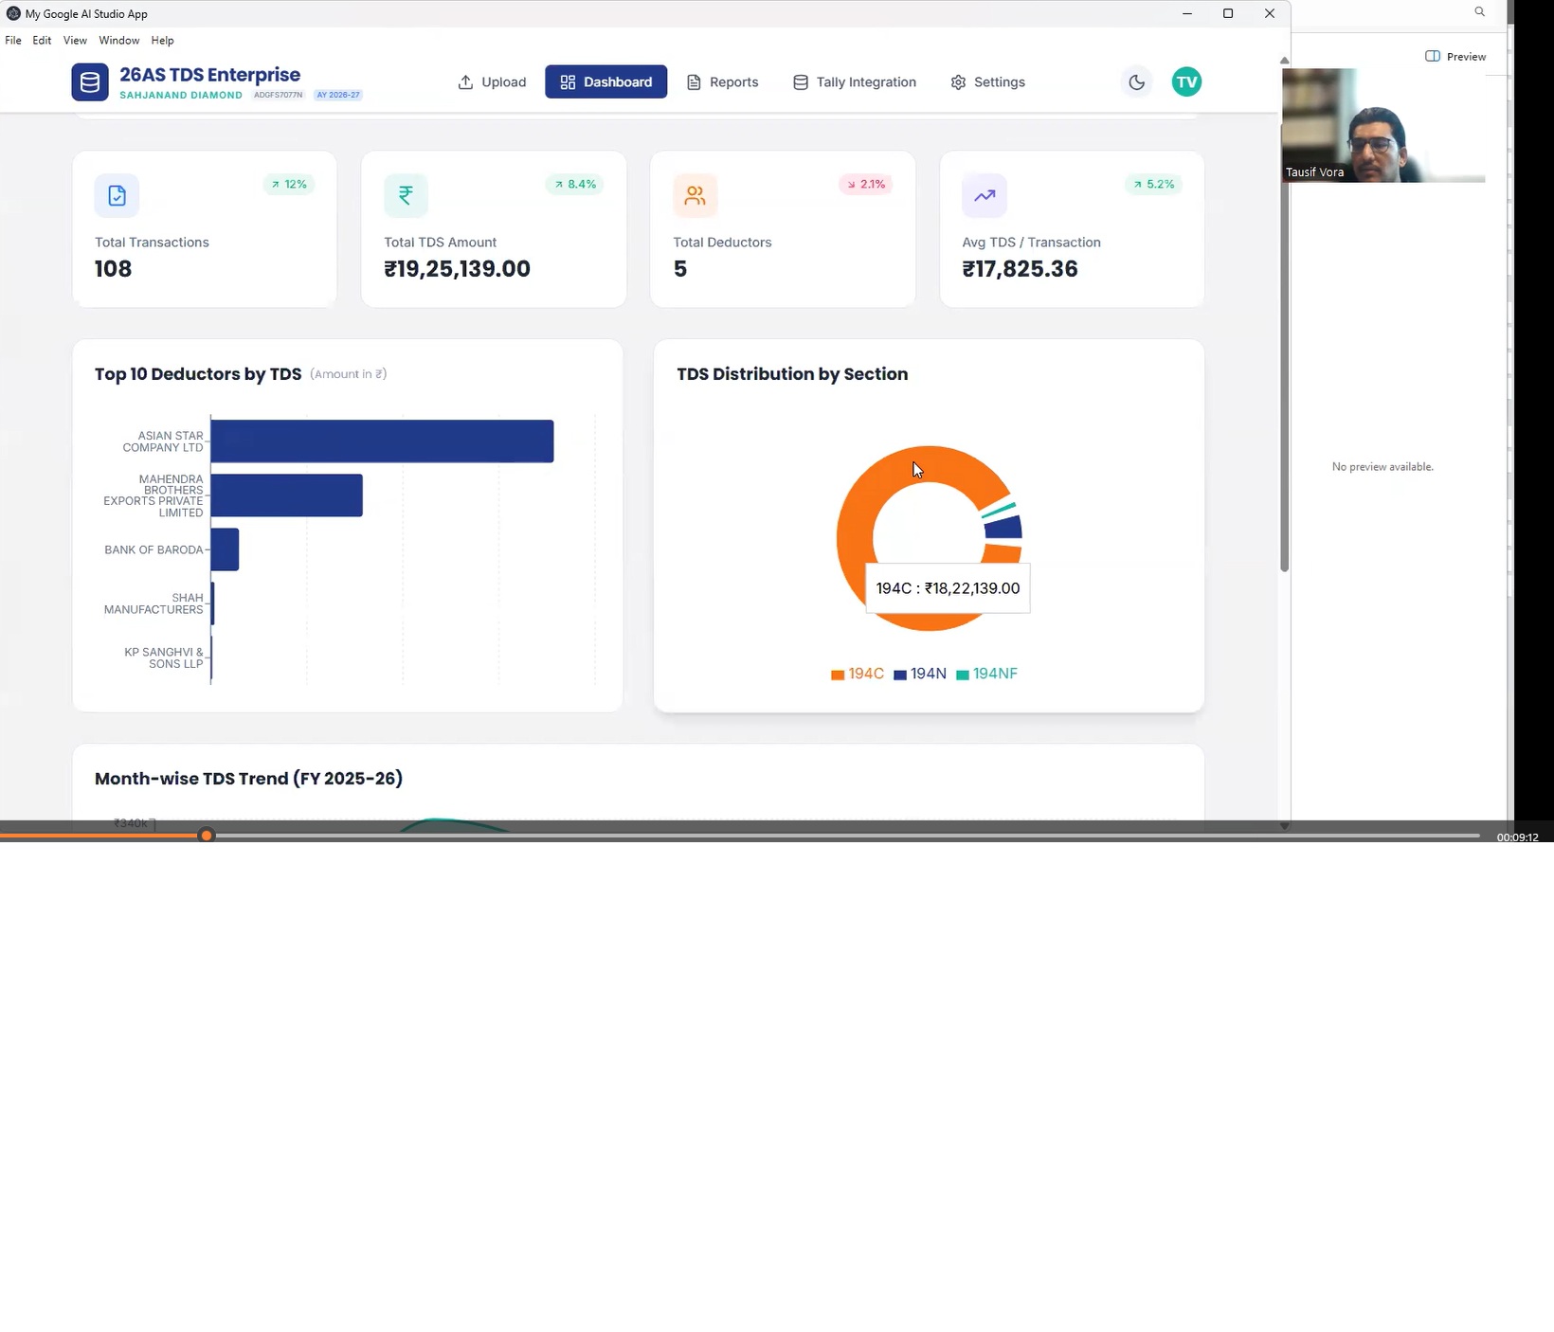Open the search icon in right panel

point(1479,12)
